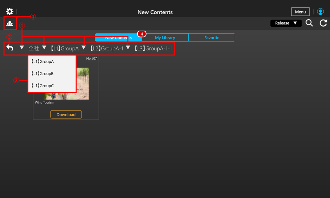
Task: Expand the dropdown arrow before 【L3】GroupA-1-1
Action: (x=128, y=48)
